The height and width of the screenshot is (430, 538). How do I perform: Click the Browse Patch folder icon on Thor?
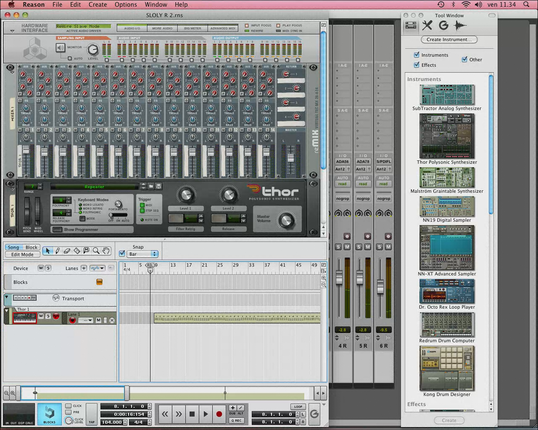151,186
